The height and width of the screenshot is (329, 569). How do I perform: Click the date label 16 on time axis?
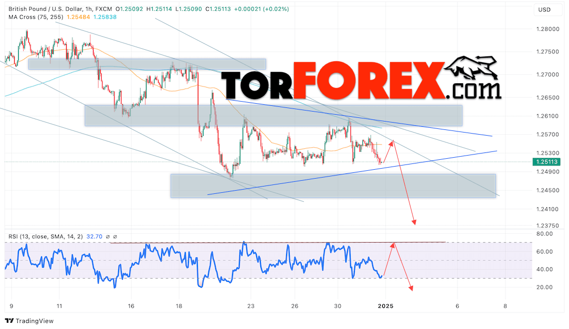131,306
